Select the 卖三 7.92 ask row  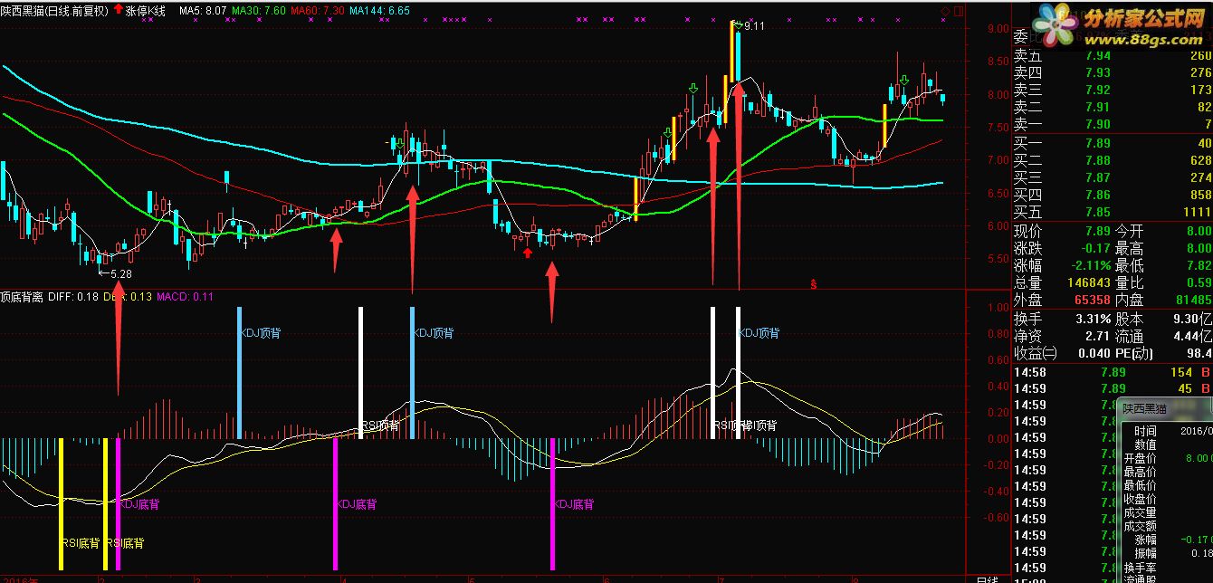click(x=1112, y=90)
